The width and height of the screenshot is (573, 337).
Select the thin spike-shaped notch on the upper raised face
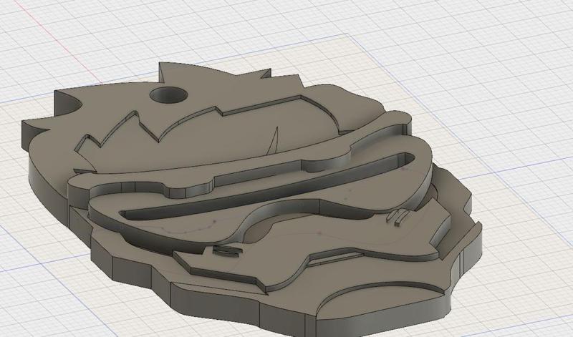273,140
